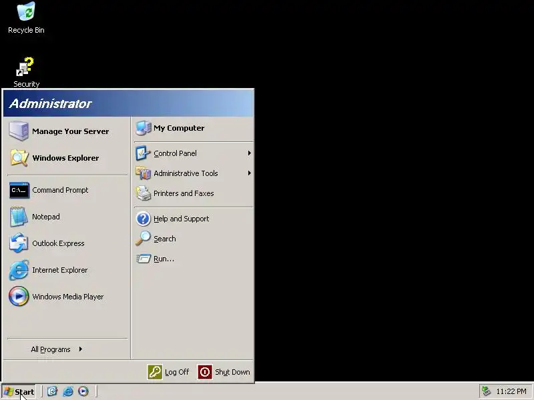Click Internet Explorer quick launch taskbar icon
534x400 pixels.
[x=68, y=391]
